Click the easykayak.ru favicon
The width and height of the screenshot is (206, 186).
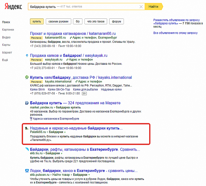point(27,55)
